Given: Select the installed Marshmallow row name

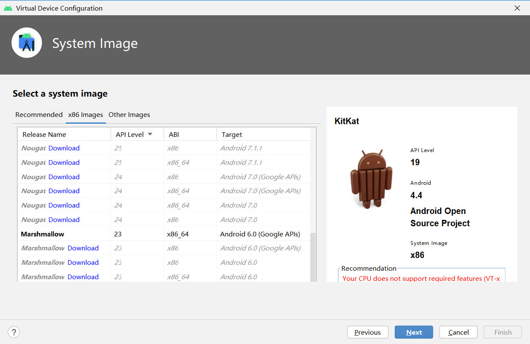Looking at the screenshot, I should (42, 234).
